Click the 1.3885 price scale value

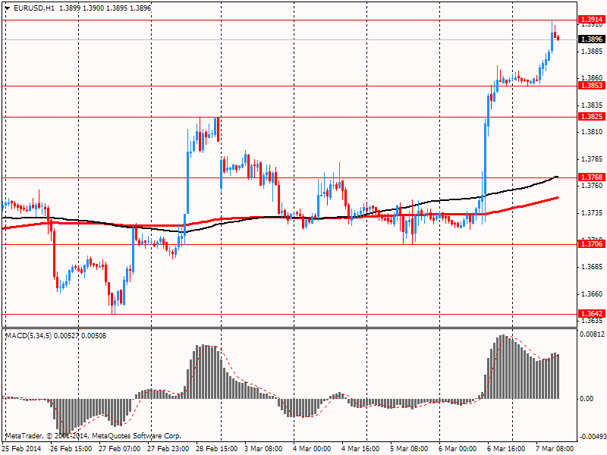[593, 51]
